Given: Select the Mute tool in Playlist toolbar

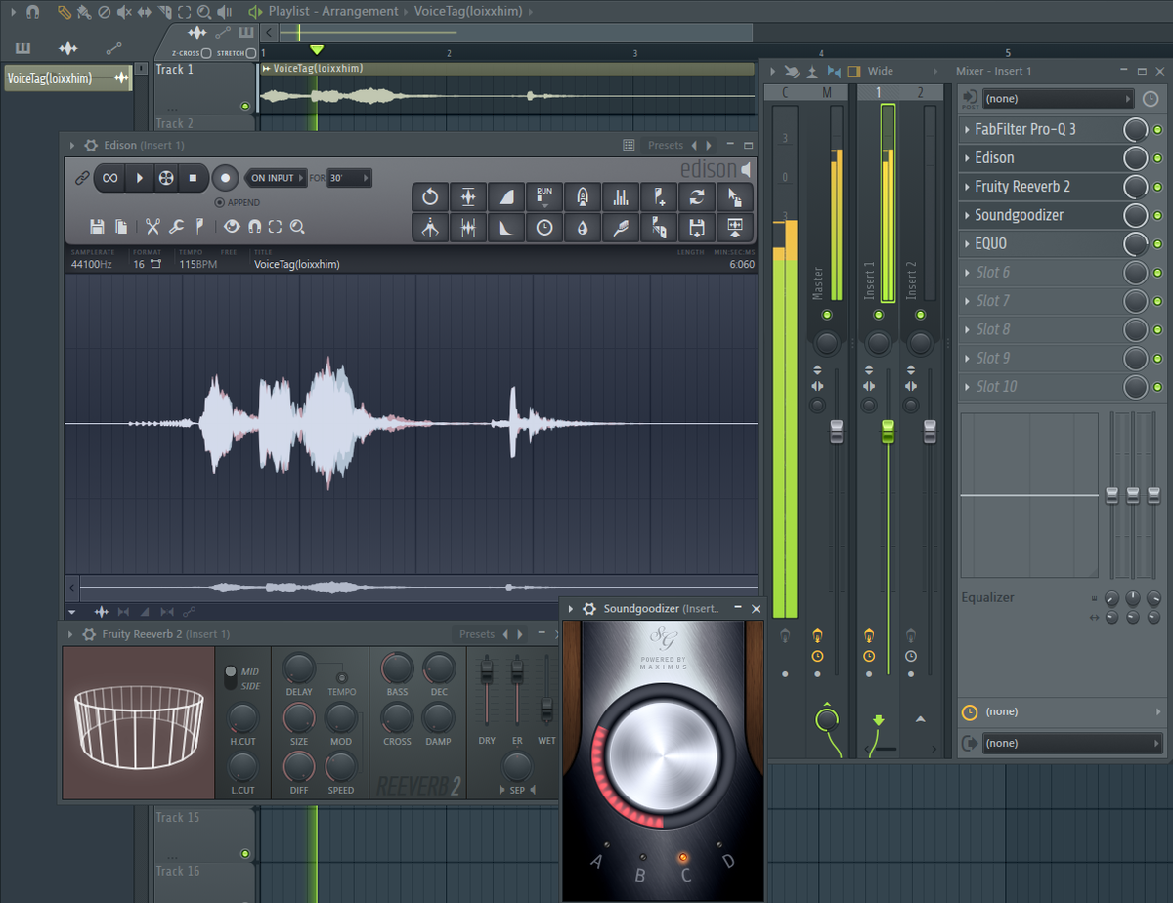Looking at the screenshot, I should [125, 12].
